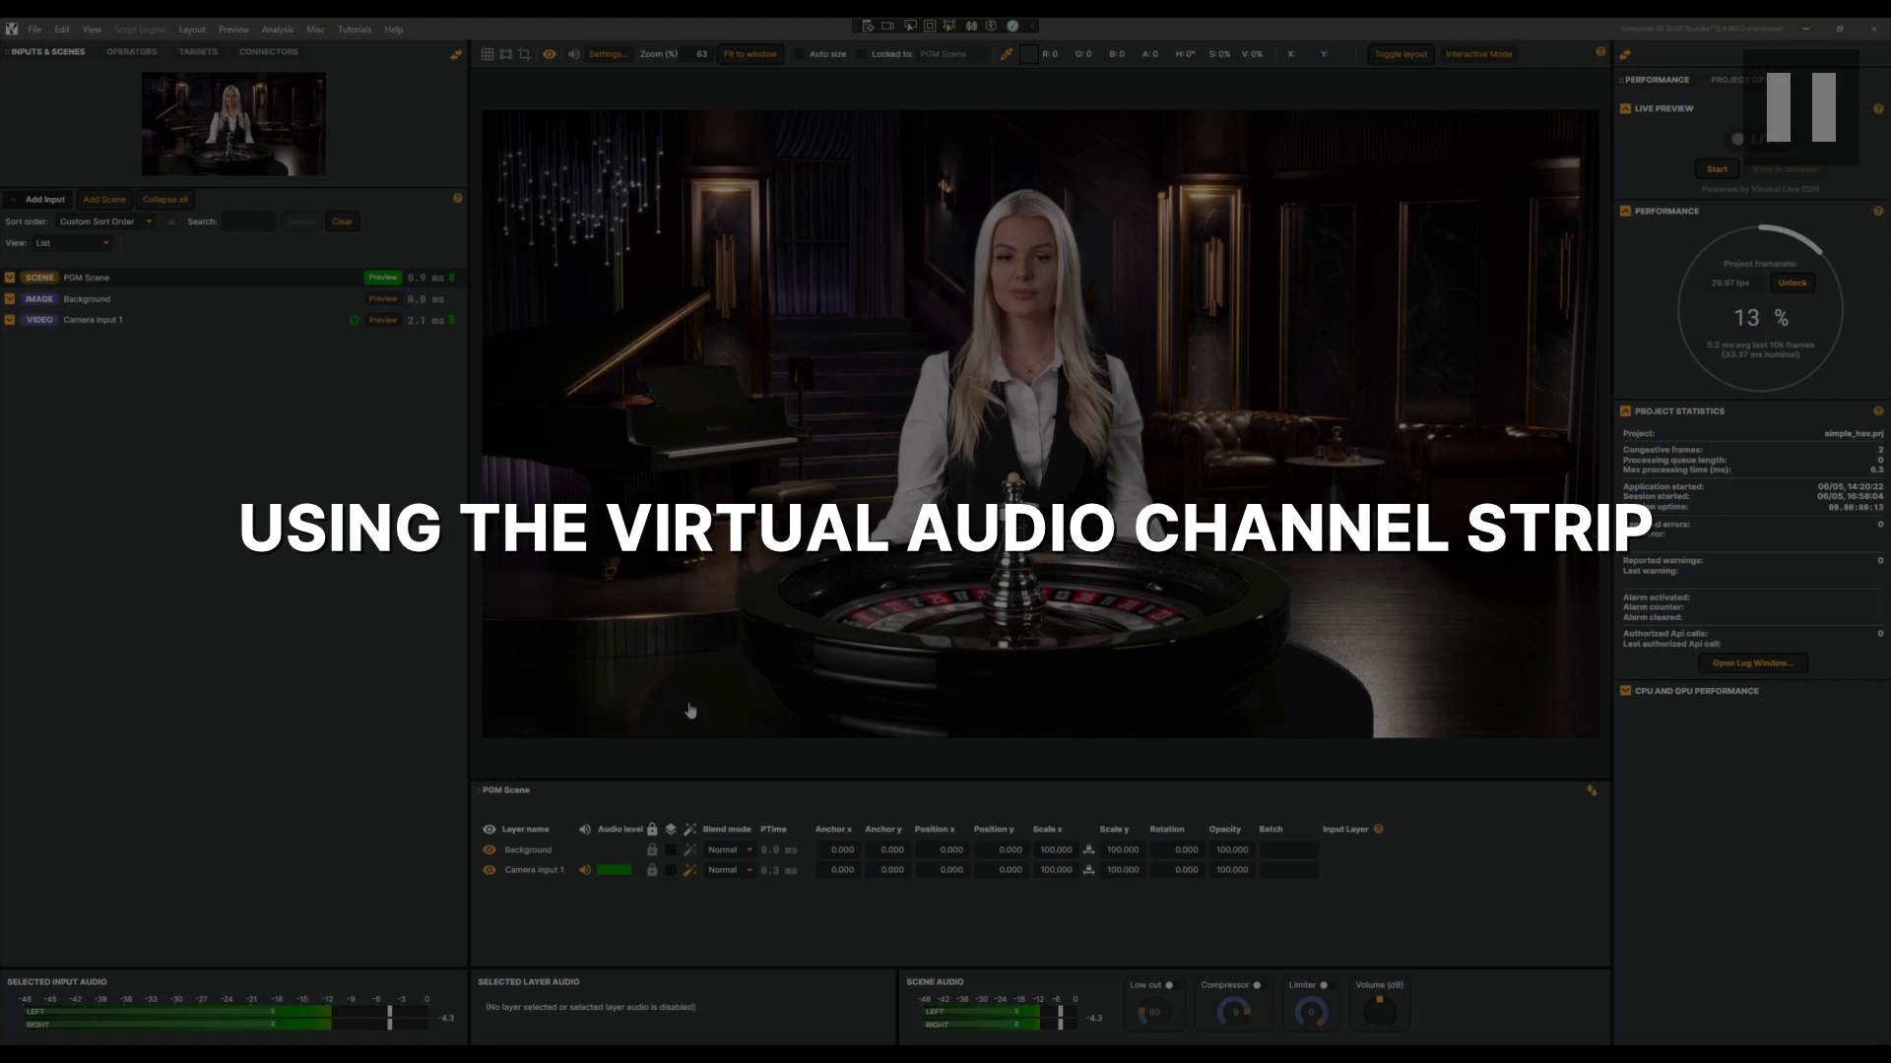Toggle the viewport eye visibility icon
The width and height of the screenshot is (1891, 1063).
pyautogui.click(x=550, y=54)
